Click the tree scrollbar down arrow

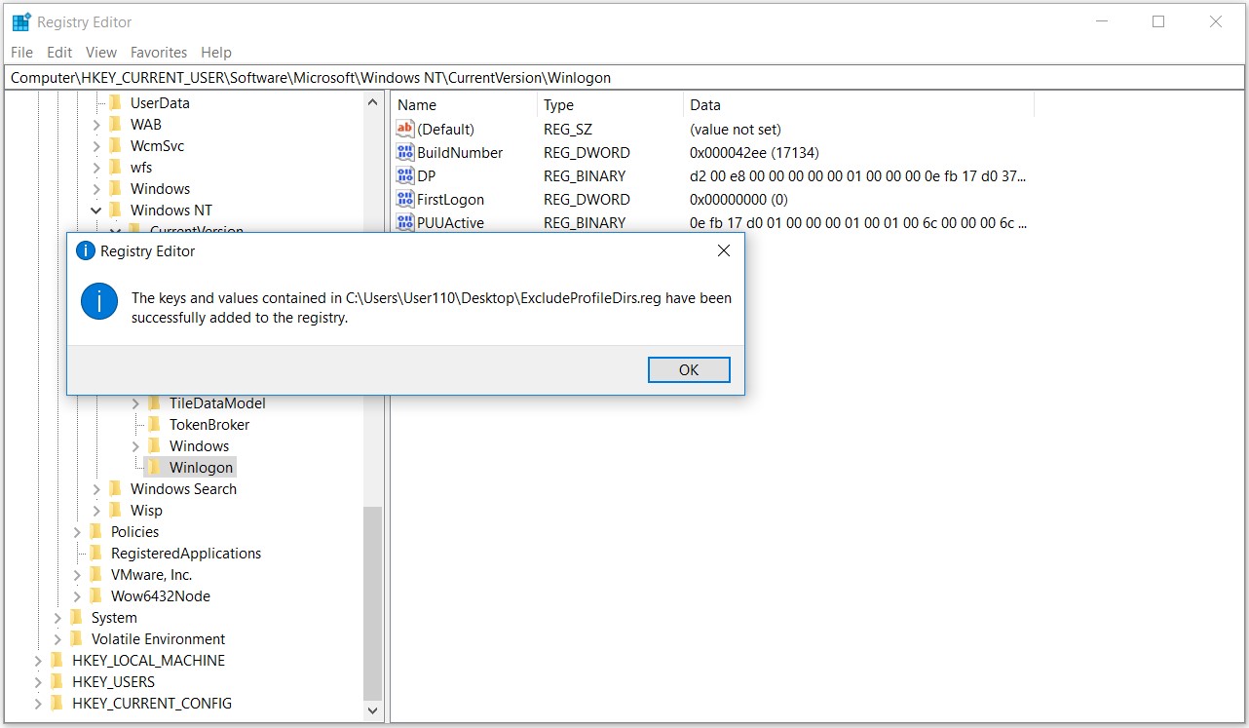[373, 711]
